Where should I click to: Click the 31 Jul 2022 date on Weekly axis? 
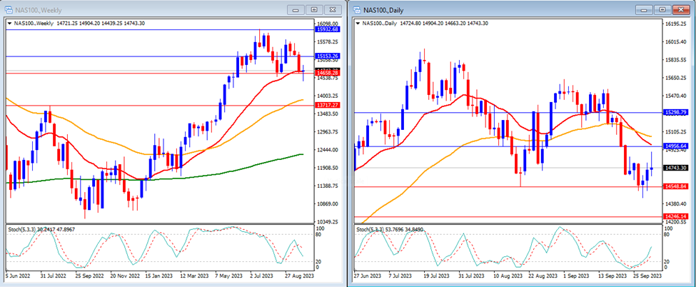(53, 276)
